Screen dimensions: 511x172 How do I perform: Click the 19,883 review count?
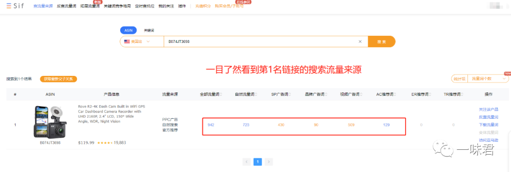(x=120, y=142)
